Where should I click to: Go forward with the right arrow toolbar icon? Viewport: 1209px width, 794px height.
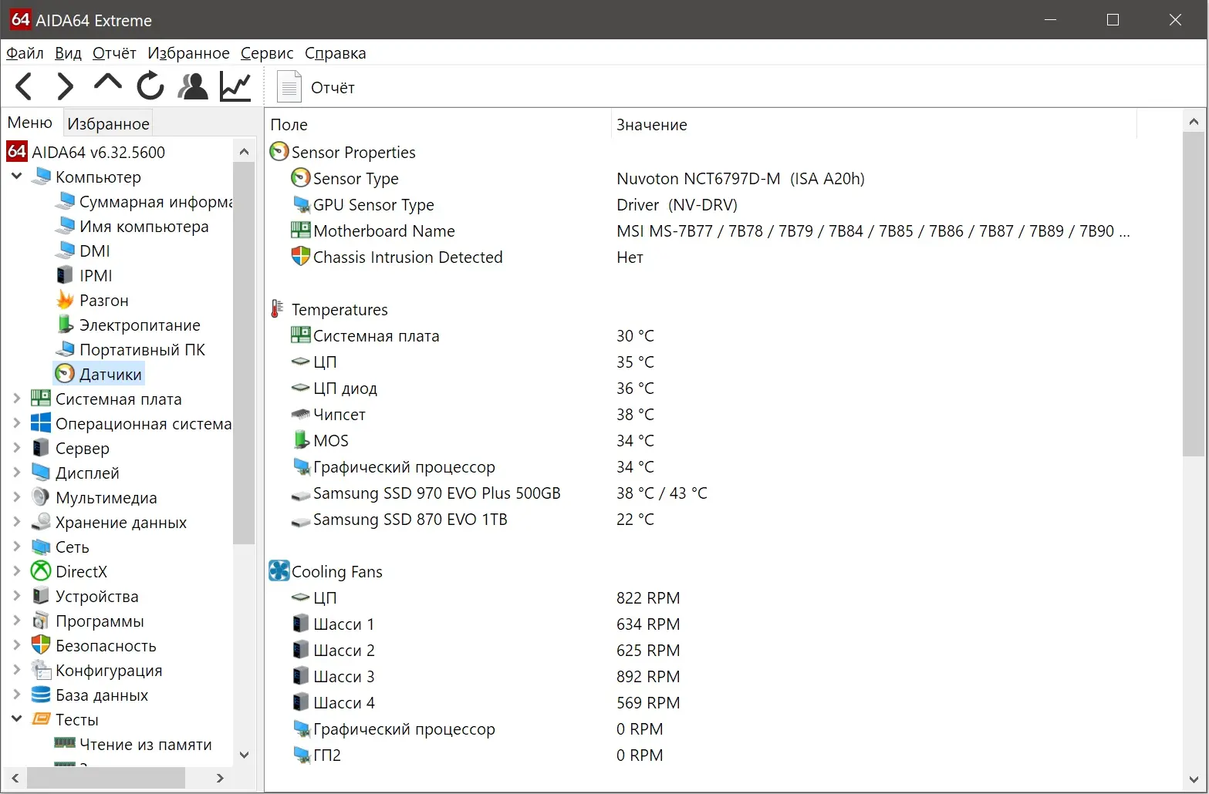click(x=66, y=86)
